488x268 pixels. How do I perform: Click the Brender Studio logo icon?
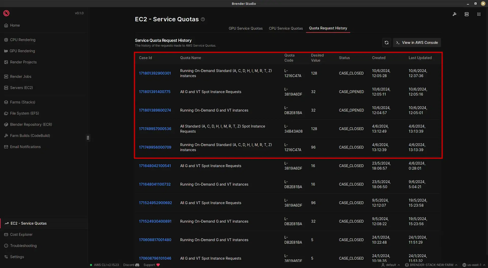[x=6, y=13]
